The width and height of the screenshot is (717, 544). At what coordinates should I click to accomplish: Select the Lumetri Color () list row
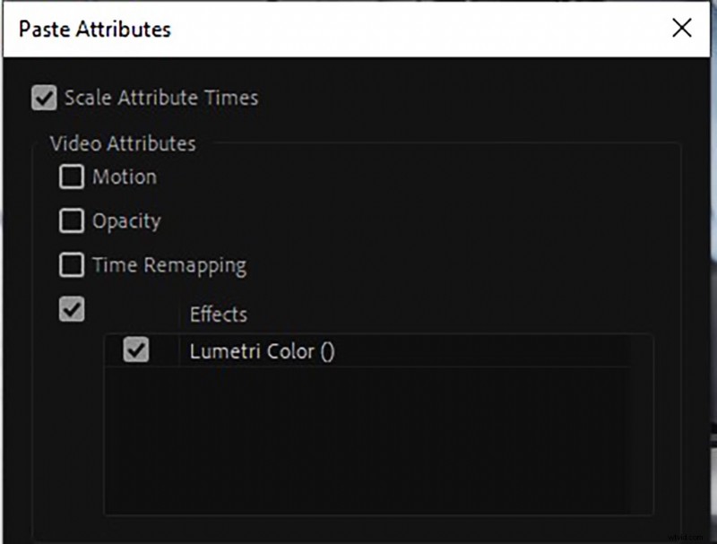point(261,351)
